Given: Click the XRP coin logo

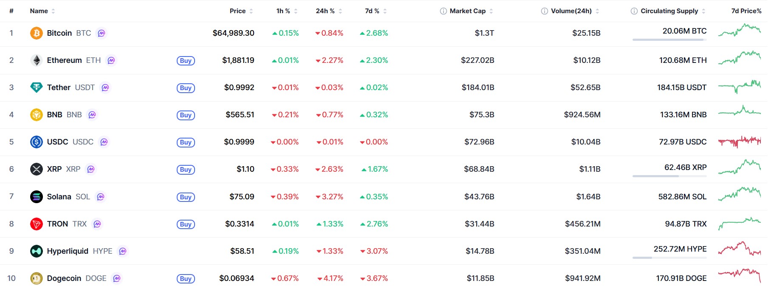Looking at the screenshot, I should pos(37,169).
